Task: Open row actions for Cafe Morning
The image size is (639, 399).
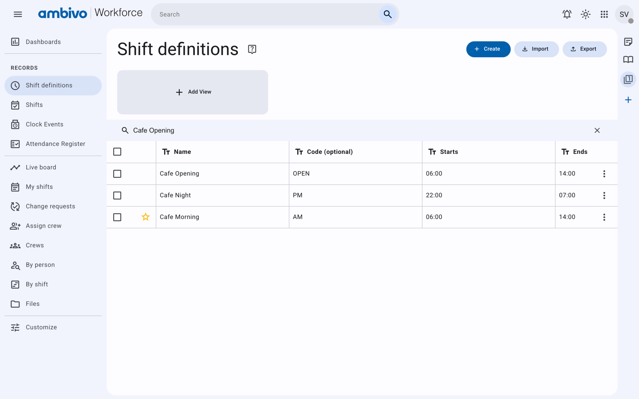Action: pos(604,217)
